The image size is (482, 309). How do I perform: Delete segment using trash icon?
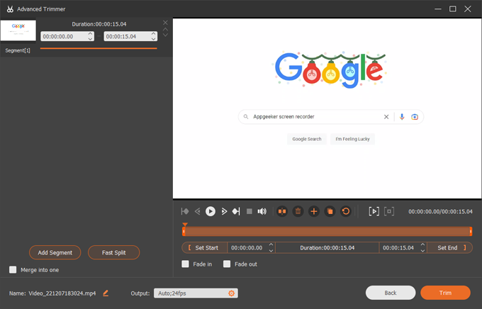[298, 211]
